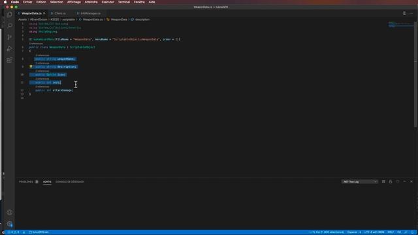Viewport: 418px width, 235px height.
Task: Click the open log file icon
Action: pyautogui.click(x=398, y=181)
